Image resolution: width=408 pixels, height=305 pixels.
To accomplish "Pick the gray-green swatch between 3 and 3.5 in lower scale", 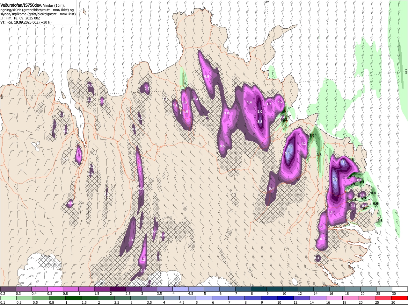I will 138,298.
